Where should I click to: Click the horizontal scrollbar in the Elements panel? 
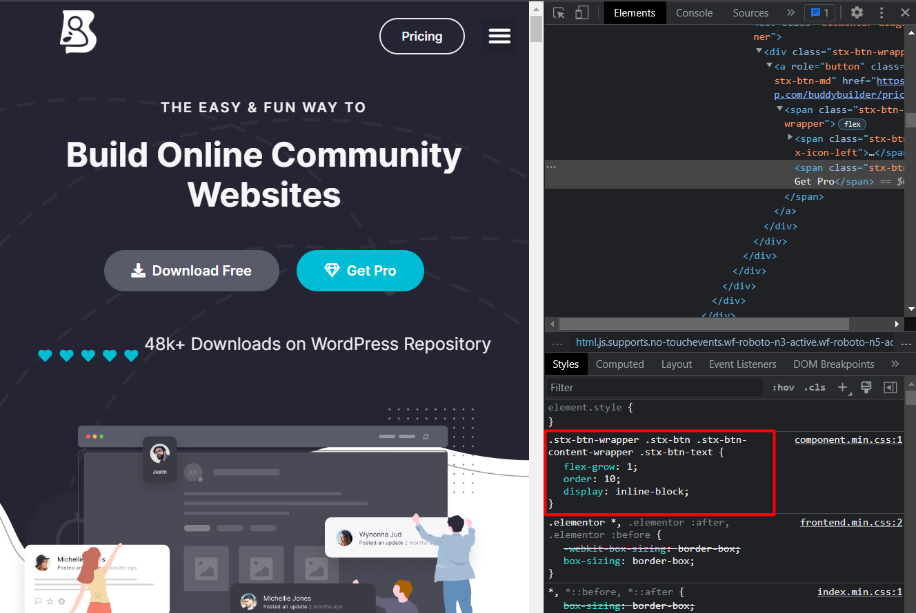coord(704,324)
